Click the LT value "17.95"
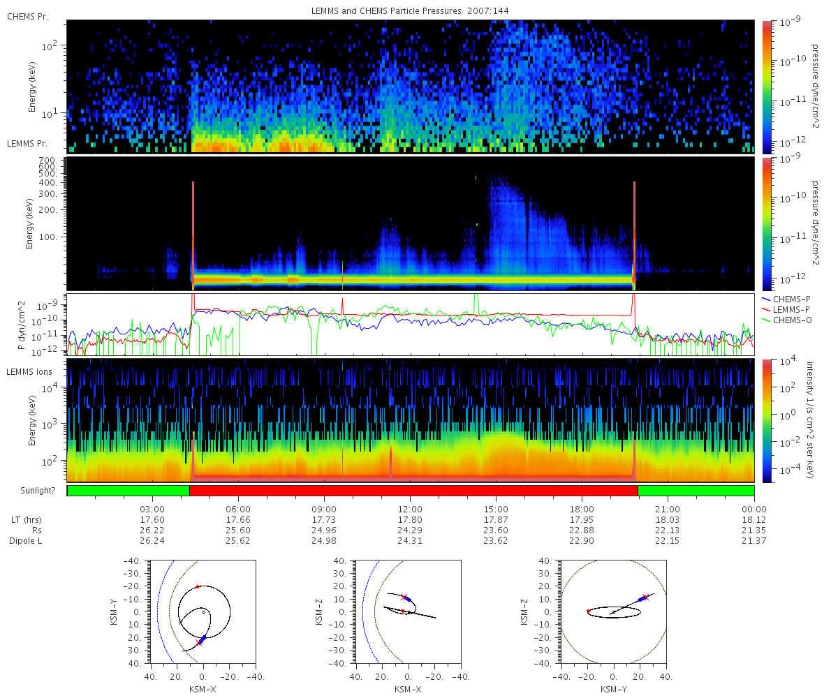This screenshot has height=698, width=838. pos(582,520)
